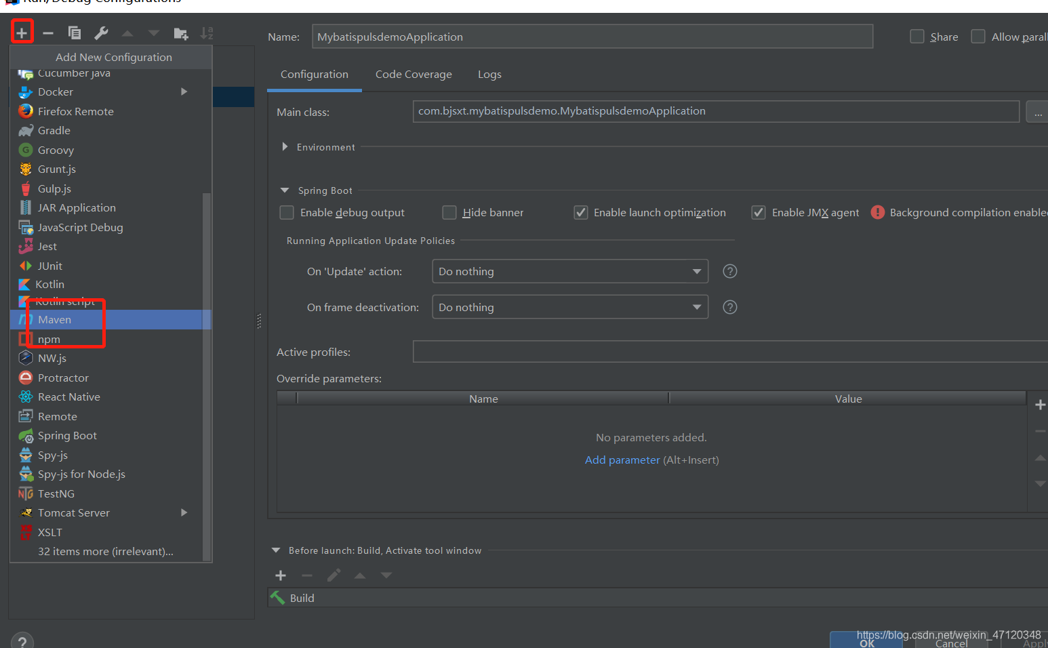Click the Main class input field
The height and width of the screenshot is (648, 1048).
click(x=716, y=111)
